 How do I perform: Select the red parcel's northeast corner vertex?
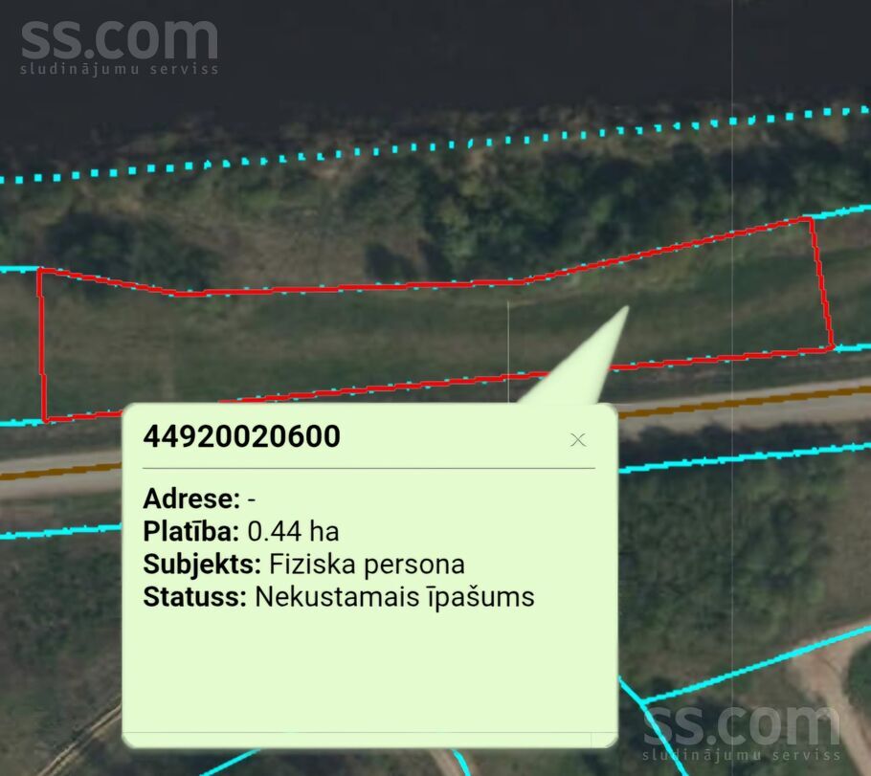(811, 219)
